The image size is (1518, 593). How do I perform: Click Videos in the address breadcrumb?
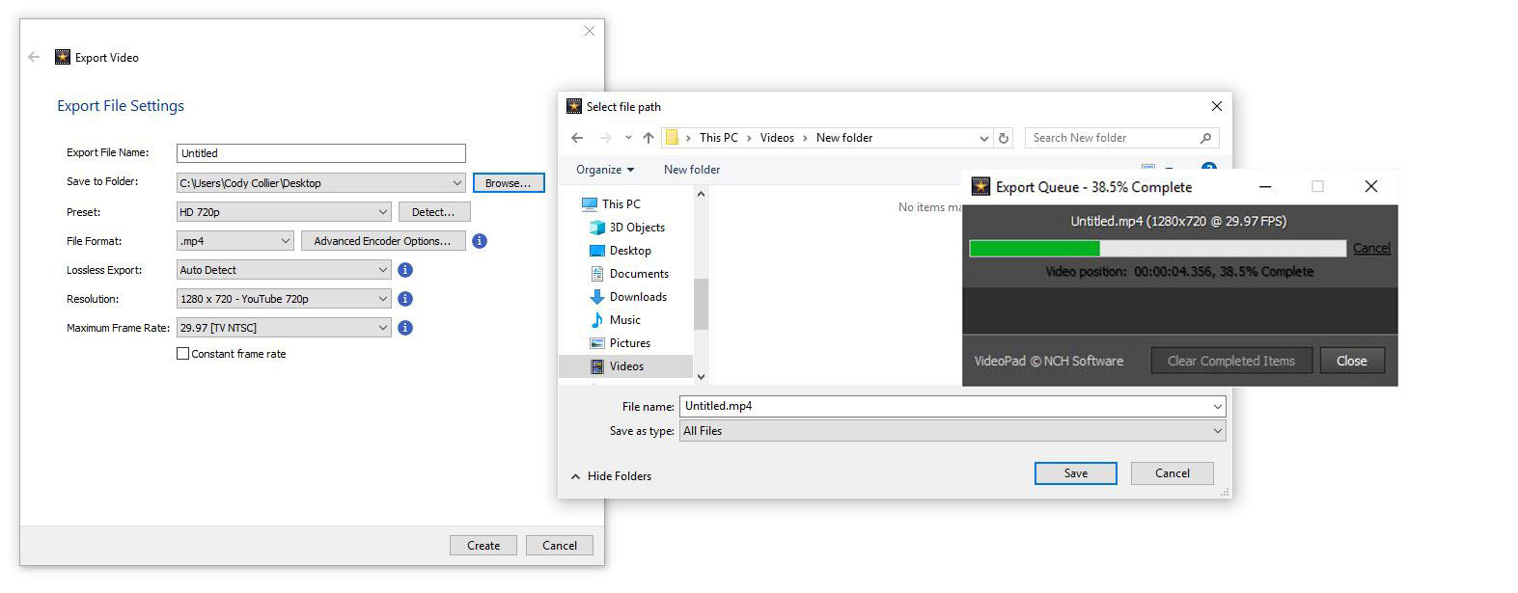pyautogui.click(x=777, y=138)
